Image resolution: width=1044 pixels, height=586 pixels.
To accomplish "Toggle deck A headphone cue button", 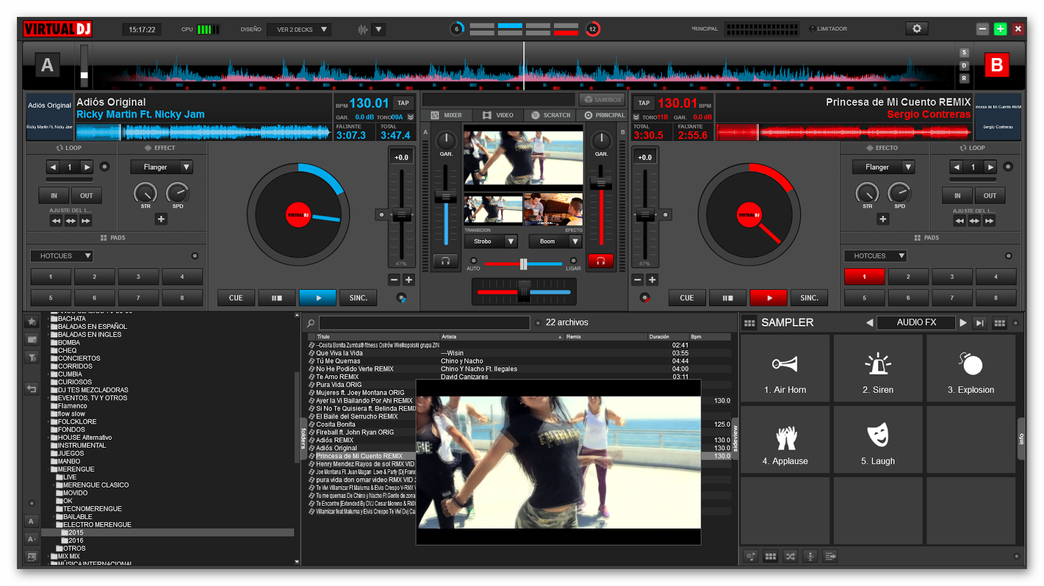I will pyautogui.click(x=445, y=261).
